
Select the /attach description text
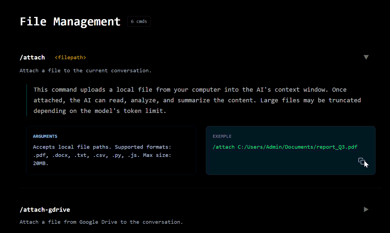(x=85, y=70)
